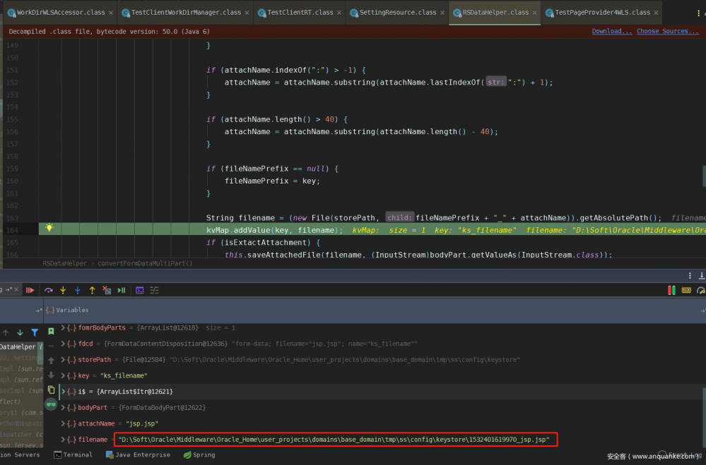Click the Step Over debug icon

pyautogui.click(x=49, y=290)
